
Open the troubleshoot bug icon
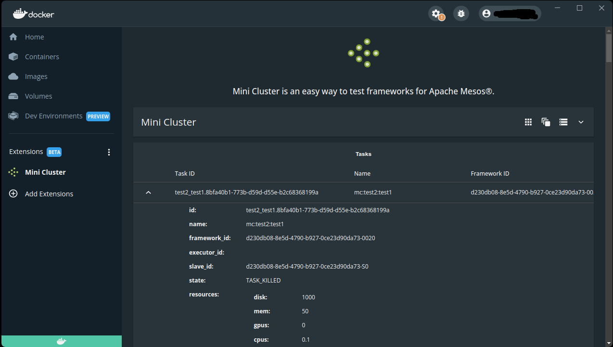click(x=461, y=13)
